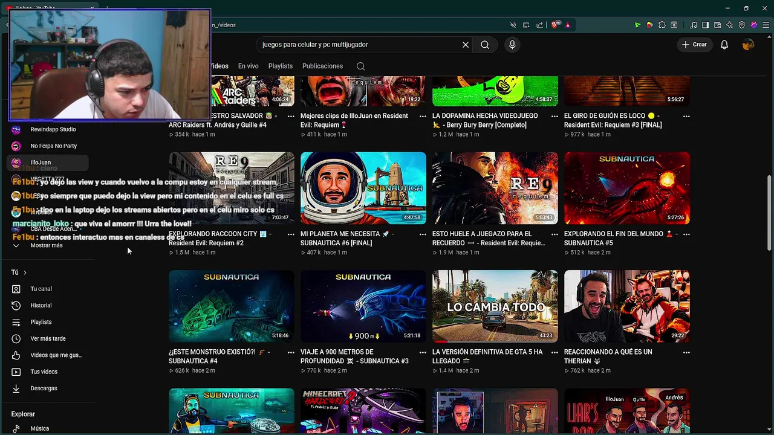Open the Brave VPN shield icon
This screenshot has width=774, height=435.
741,25
